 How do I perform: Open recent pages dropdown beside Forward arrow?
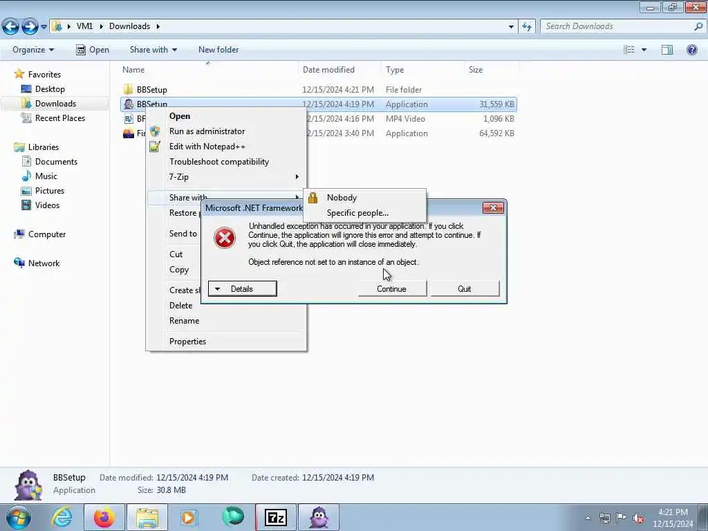click(x=44, y=27)
